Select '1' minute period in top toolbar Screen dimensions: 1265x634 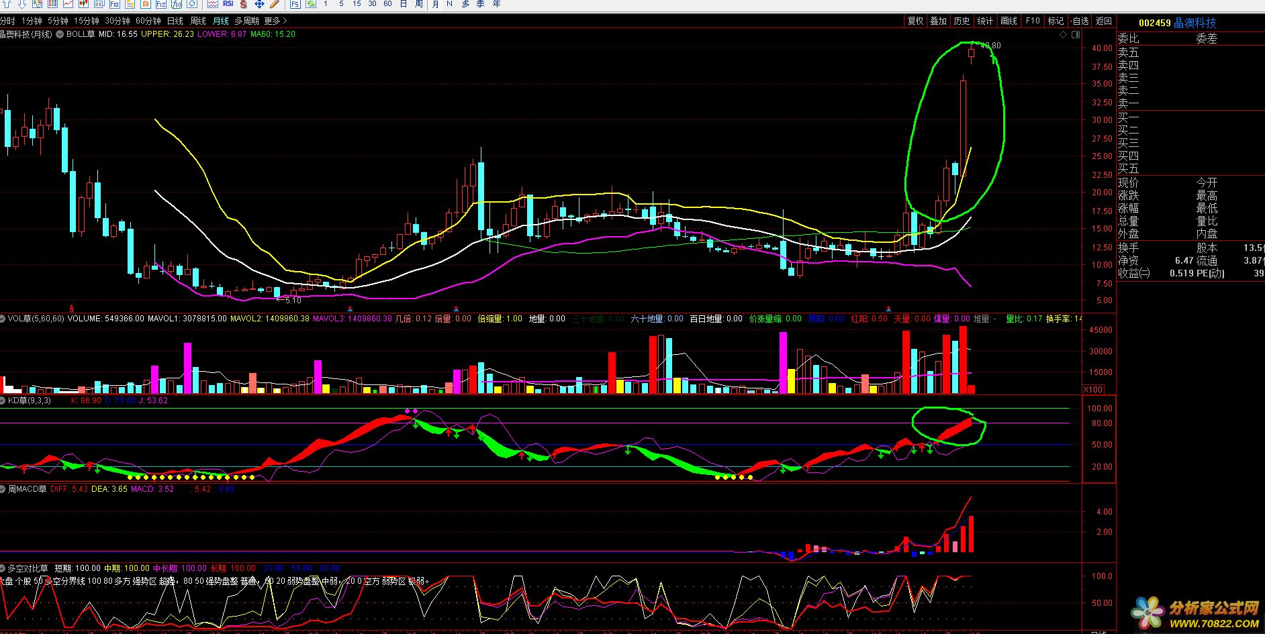[326, 4]
